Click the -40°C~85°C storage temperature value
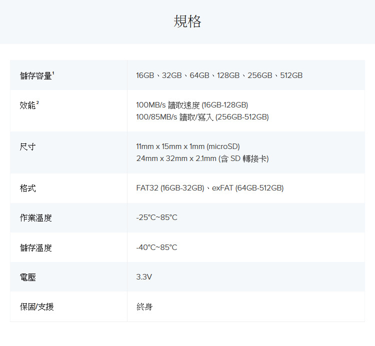Image resolution: width=375 pixels, height=346 pixels. (x=156, y=247)
